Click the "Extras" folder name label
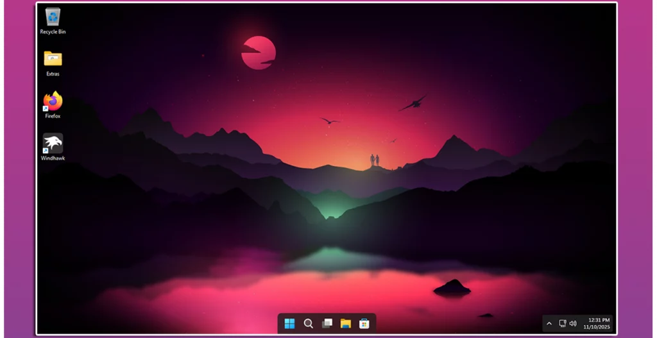Image resolution: width=657 pixels, height=338 pixels. [53, 74]
